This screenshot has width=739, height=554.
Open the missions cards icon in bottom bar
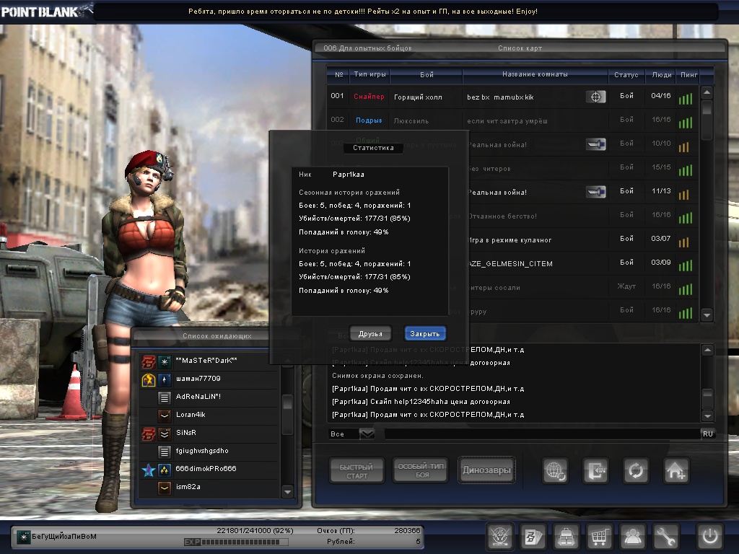[533, 536]
